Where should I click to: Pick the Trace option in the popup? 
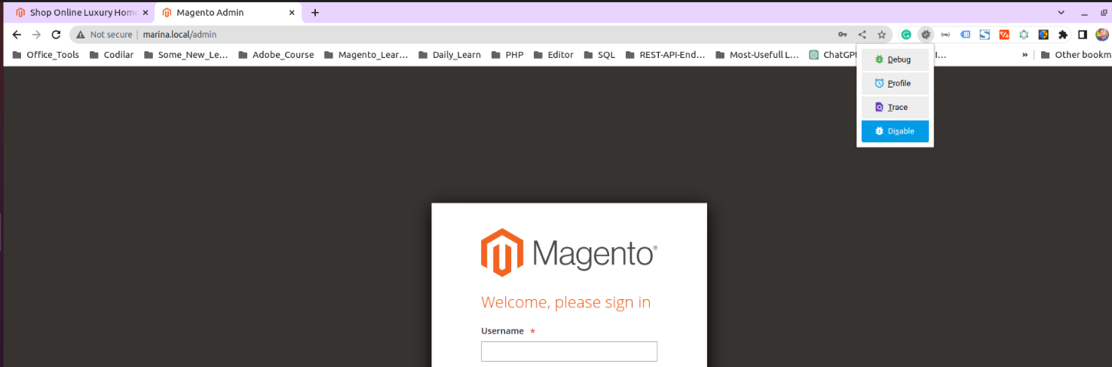[x=895, y=107]
